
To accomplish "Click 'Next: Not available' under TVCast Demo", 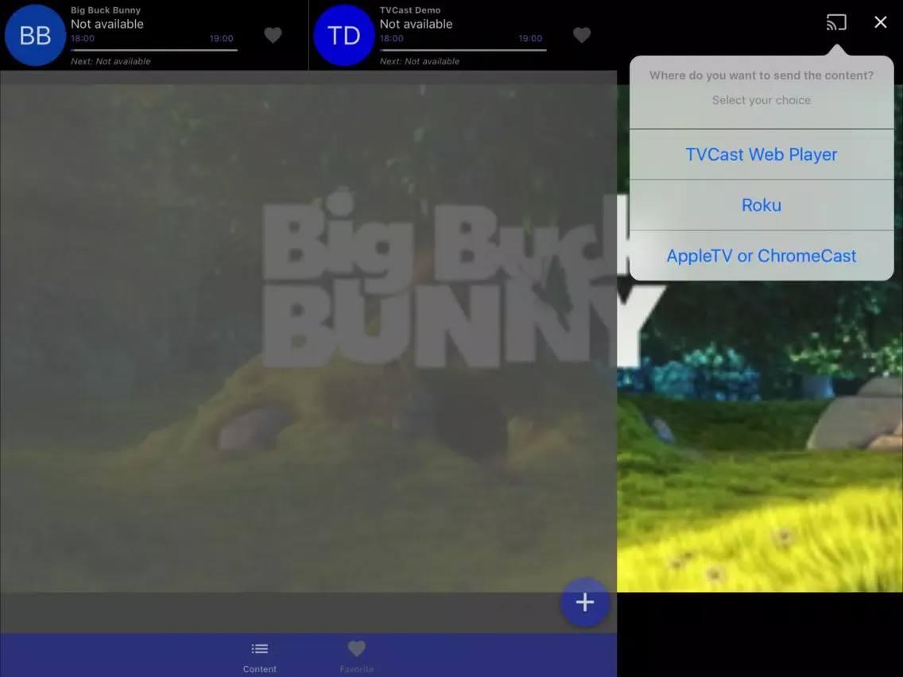I will [x=419, y=61].
